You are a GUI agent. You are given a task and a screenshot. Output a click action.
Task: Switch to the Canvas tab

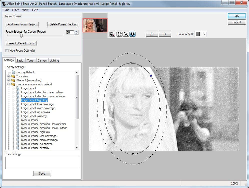pyautogui.click(x=42, y=61)
